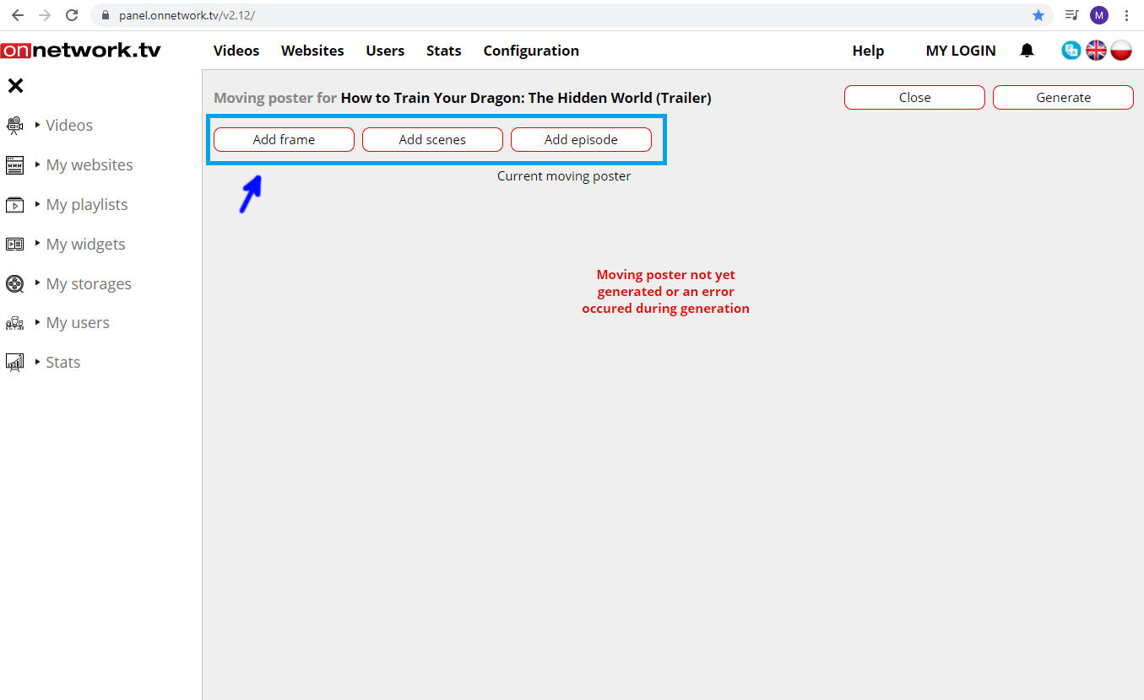Screen dimensions: 1144x700
Task: Click the 'Current moving poster' label
Action: [x=564, y=176]
